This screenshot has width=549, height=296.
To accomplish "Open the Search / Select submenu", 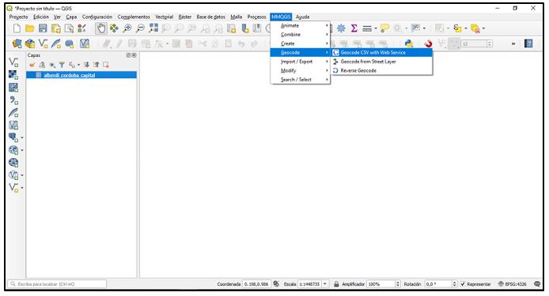I will click(x=301, y=80).
